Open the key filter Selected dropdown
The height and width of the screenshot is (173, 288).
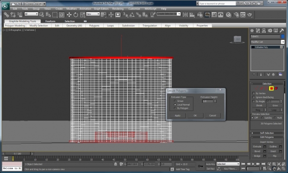point(238,164)
